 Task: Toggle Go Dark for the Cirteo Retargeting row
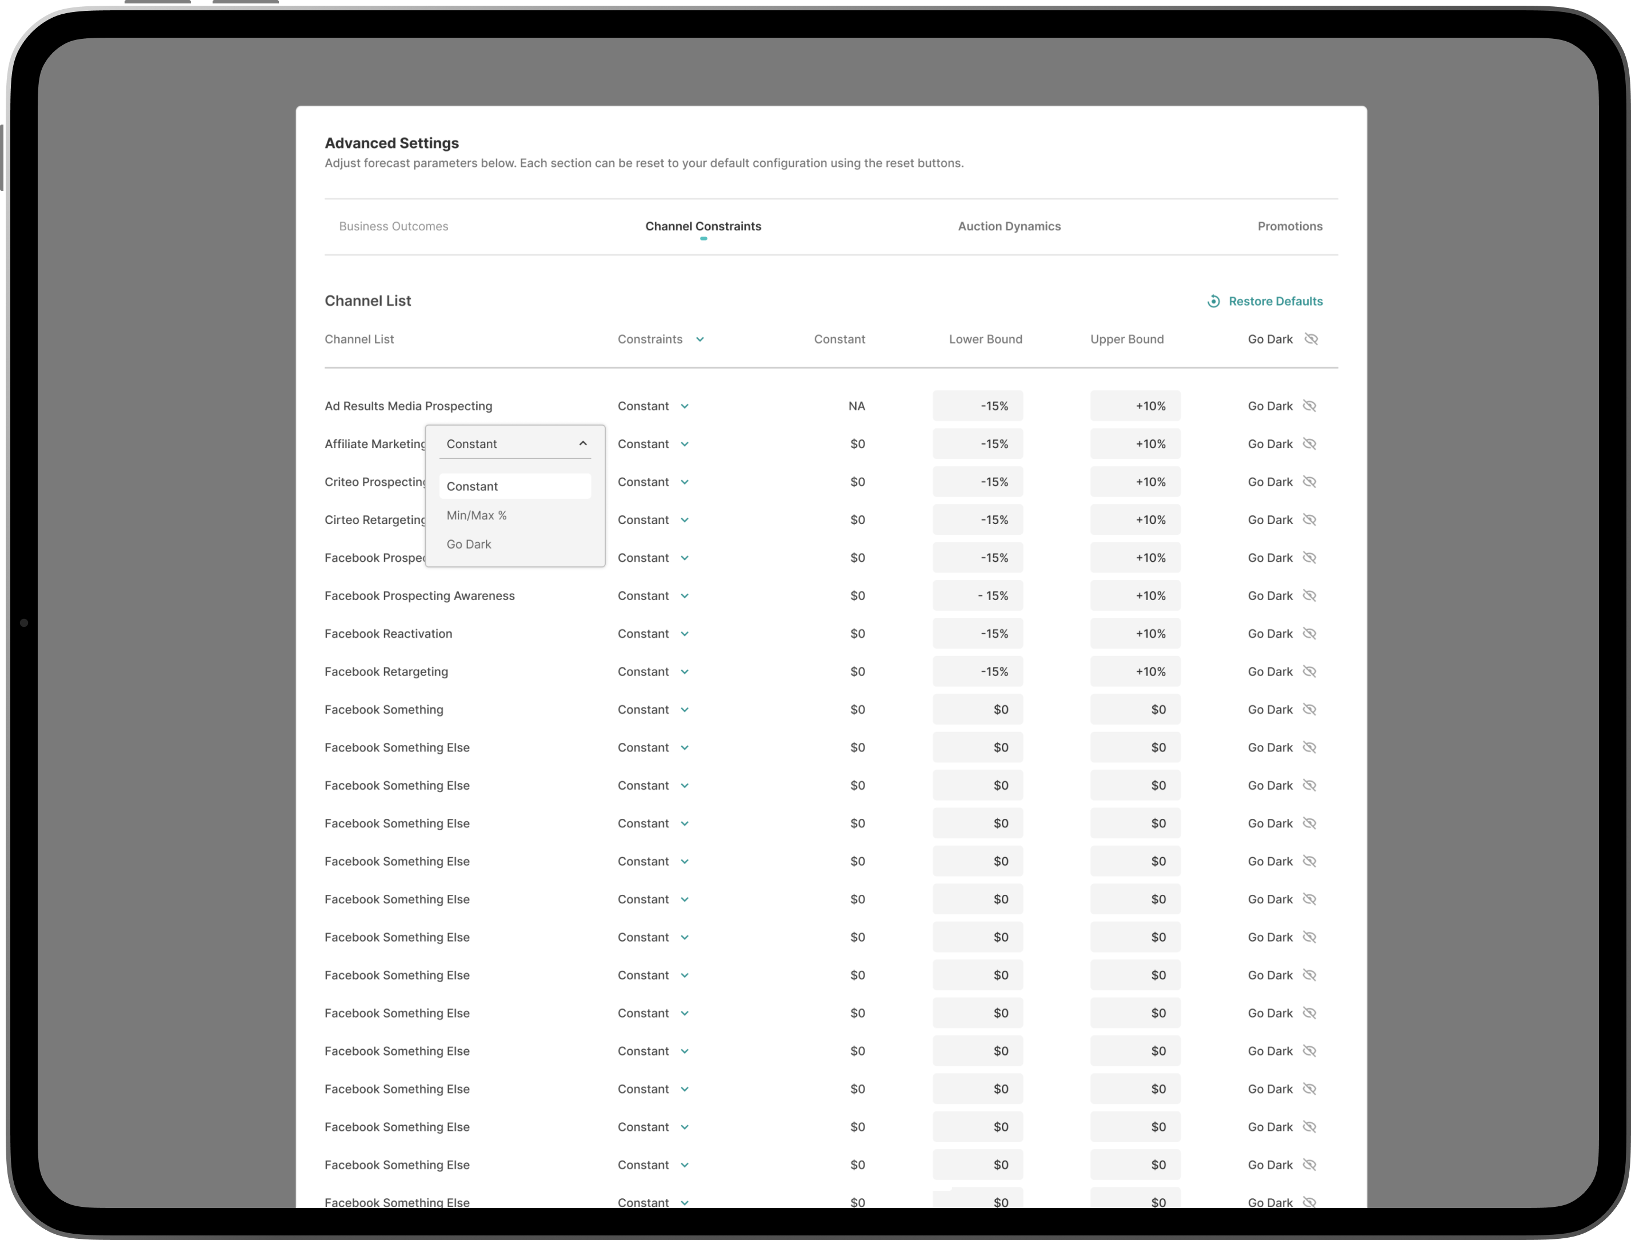pos(1309,519)
